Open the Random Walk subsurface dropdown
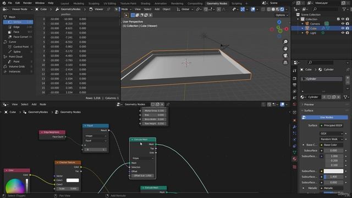Image resolution: width=352 pixels, height=198 pixels. pyautogui.click(x=331, y=139)
